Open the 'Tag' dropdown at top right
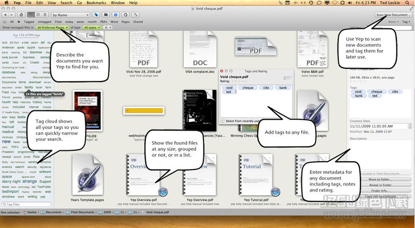Screen dimensions: 415x228 pyautogui.click(x=406, y=22)
